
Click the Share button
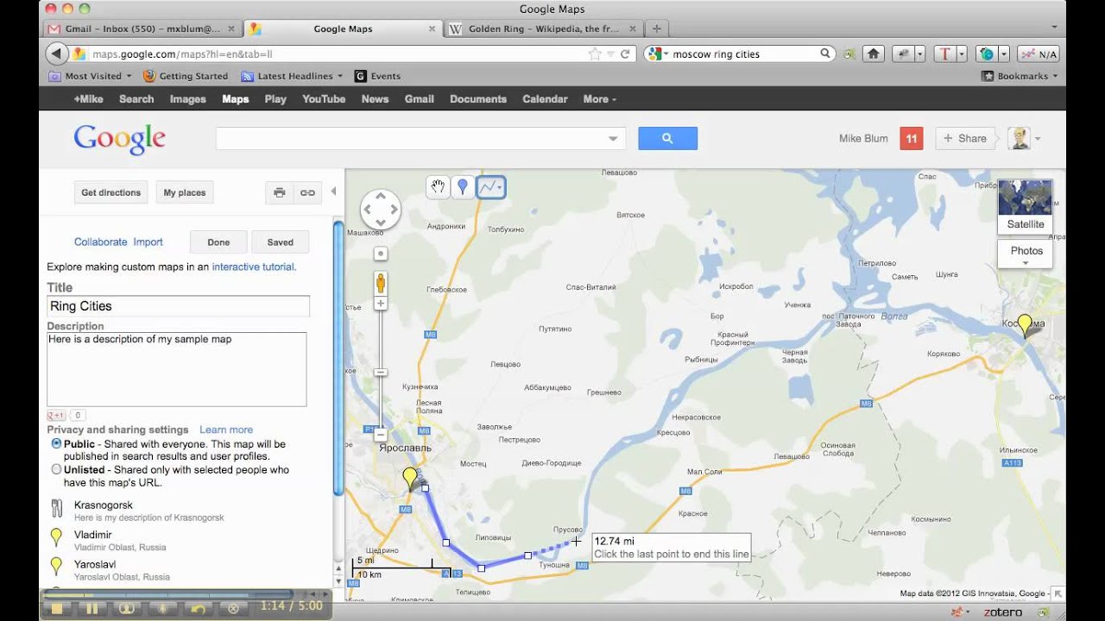[x=964, y=138]
